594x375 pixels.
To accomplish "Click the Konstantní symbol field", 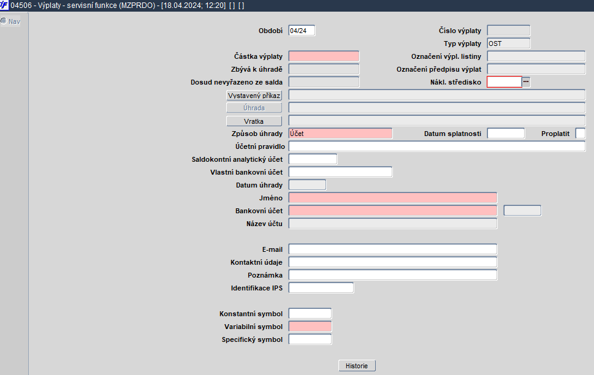I will tap(310, 314).
